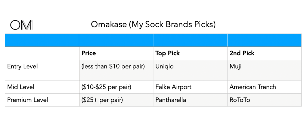Click the OM logo
The width and height of the screenshot is (307, 123).
21,25
